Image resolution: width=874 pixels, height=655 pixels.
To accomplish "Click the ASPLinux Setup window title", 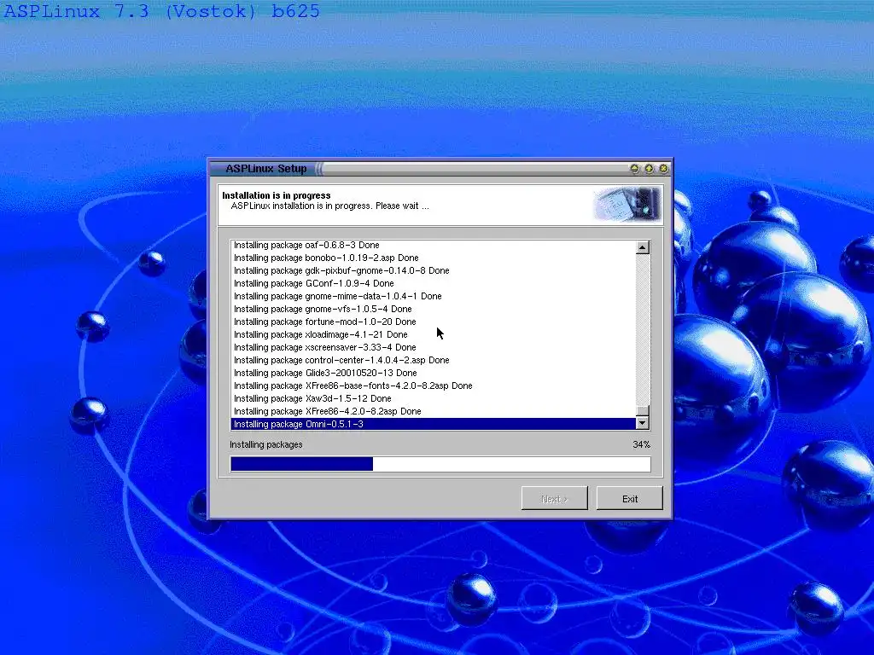I will click(x=266, y=168).
